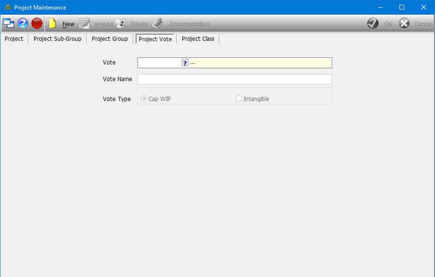The height and width of the screenshot is (277, 435).
Task: Switch to the Project tab
Action: click(x=14, y=39)
